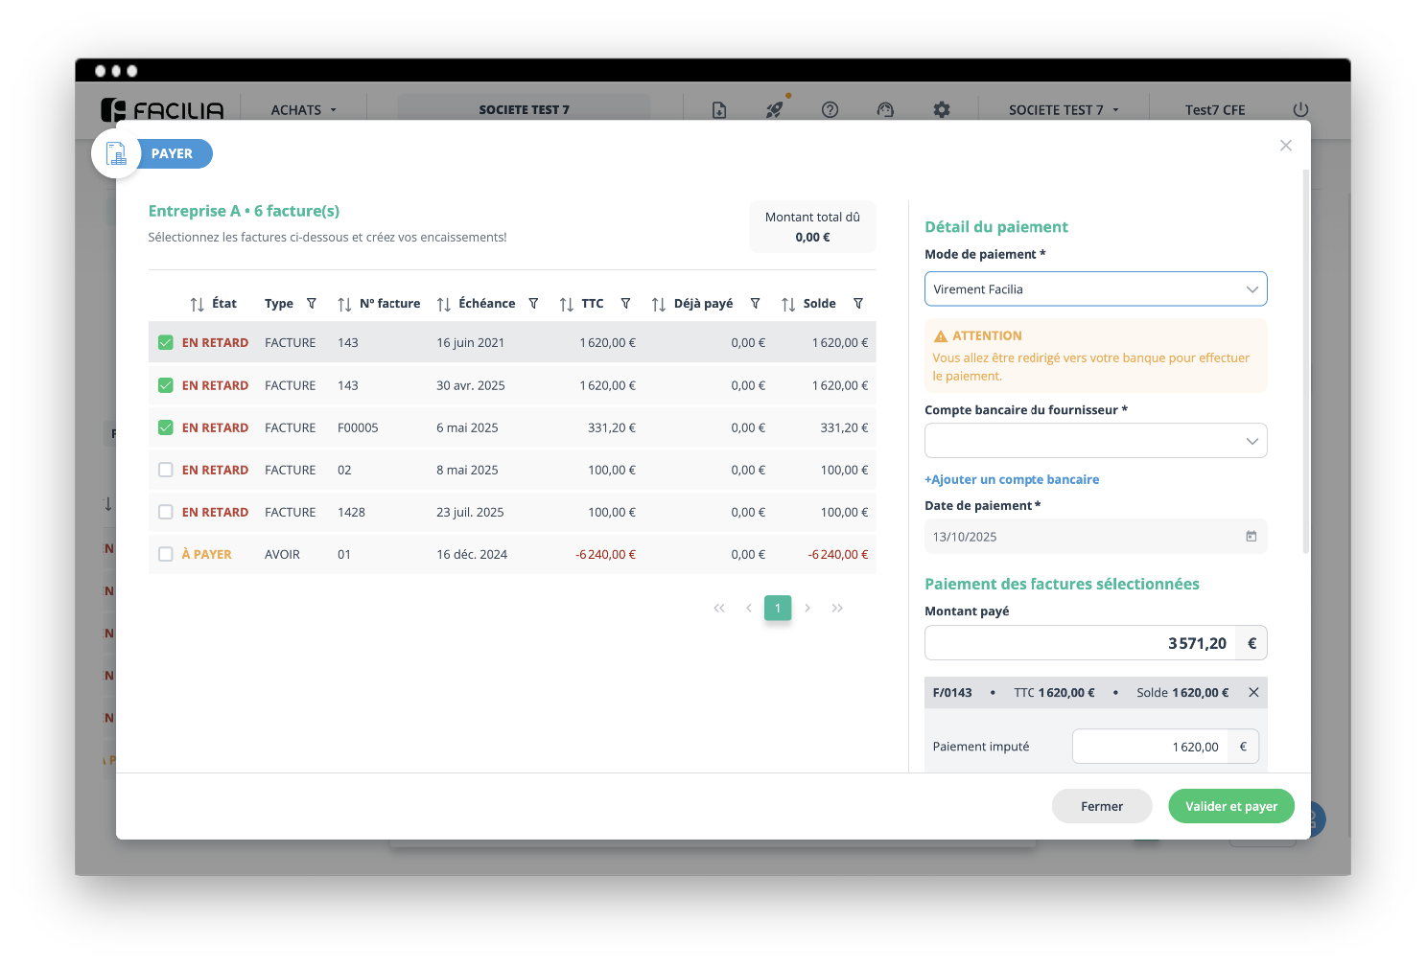Sort invoices by TTC amount
The width and height of the screenshot is (1427, 968).
pos(567,305)
